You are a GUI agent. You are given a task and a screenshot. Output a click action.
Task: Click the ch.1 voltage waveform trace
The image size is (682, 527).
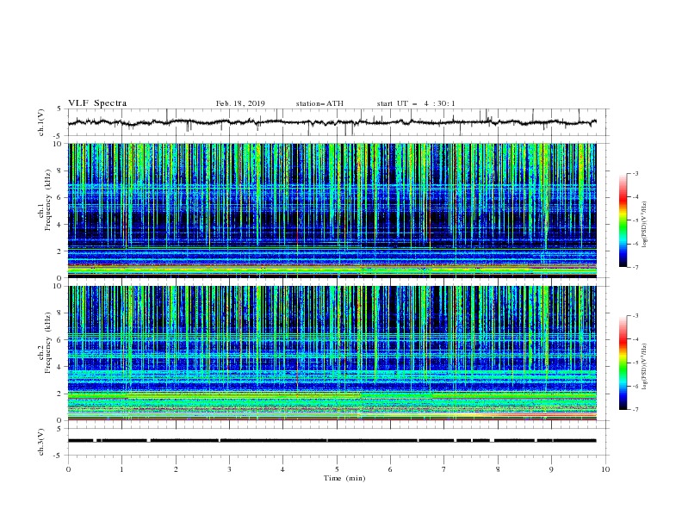point(332,122)
